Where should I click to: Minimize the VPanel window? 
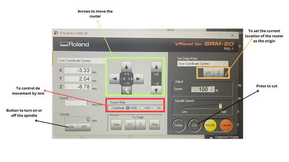coord(208,35)
